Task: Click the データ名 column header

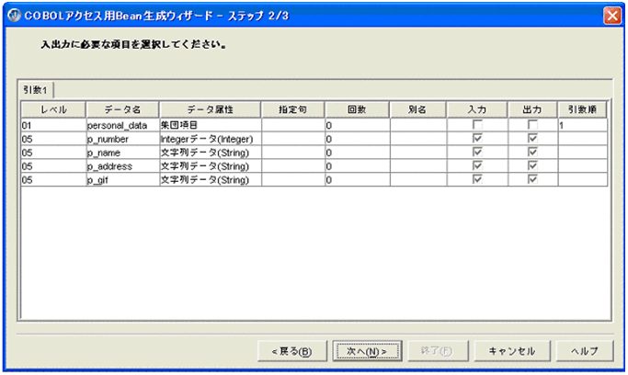Action: 122,109
